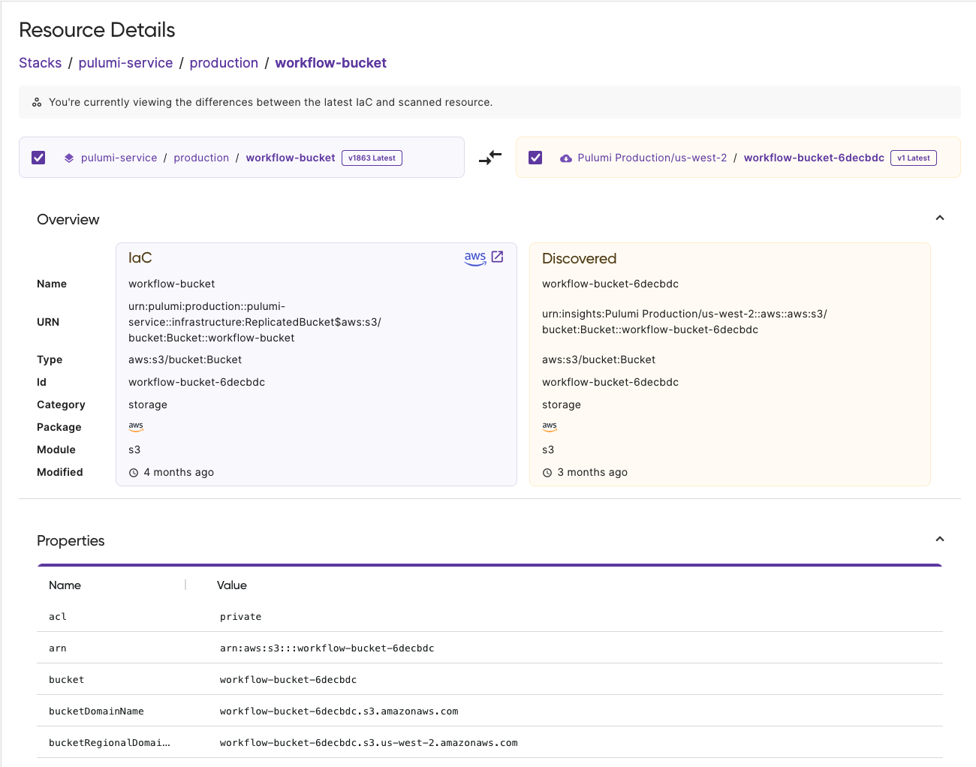
Task: Open workflow-bucket breadcrumb link
Action: coord(330,63)
